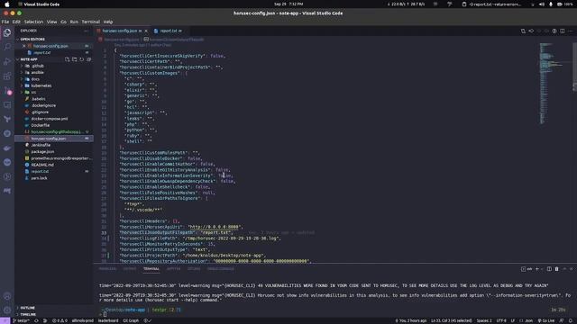577x324 pixels.
Task: Click New Folder icon in NOTE-APP header
Action: tap(74, 59)
